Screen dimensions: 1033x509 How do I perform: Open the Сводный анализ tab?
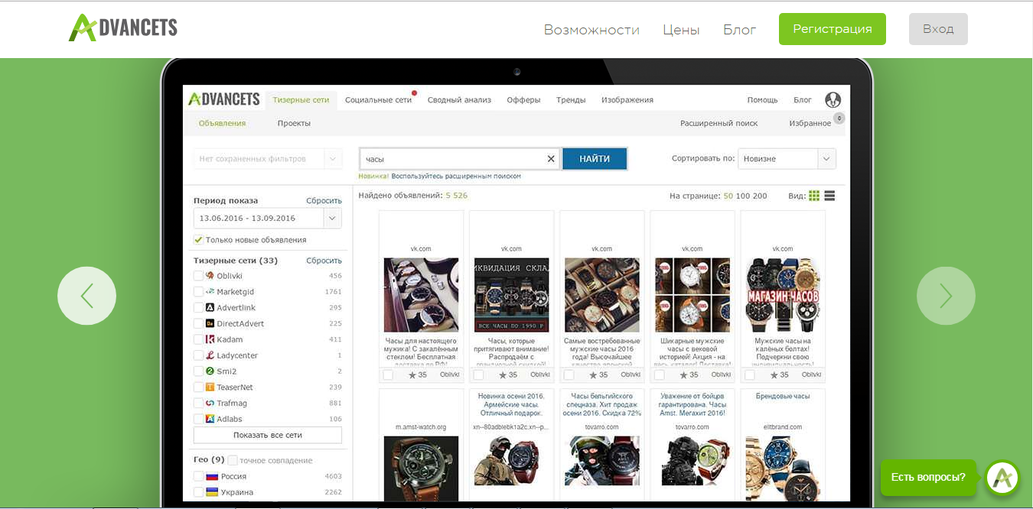pyautogui.click(x=459, y=100)
